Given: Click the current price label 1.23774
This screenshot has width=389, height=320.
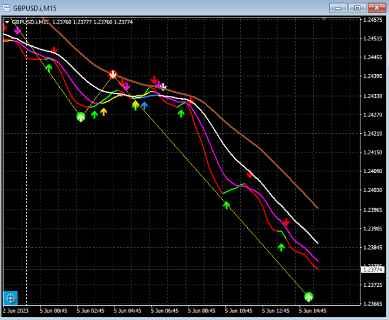Looking at the screenshot, I should click(372, 270).
